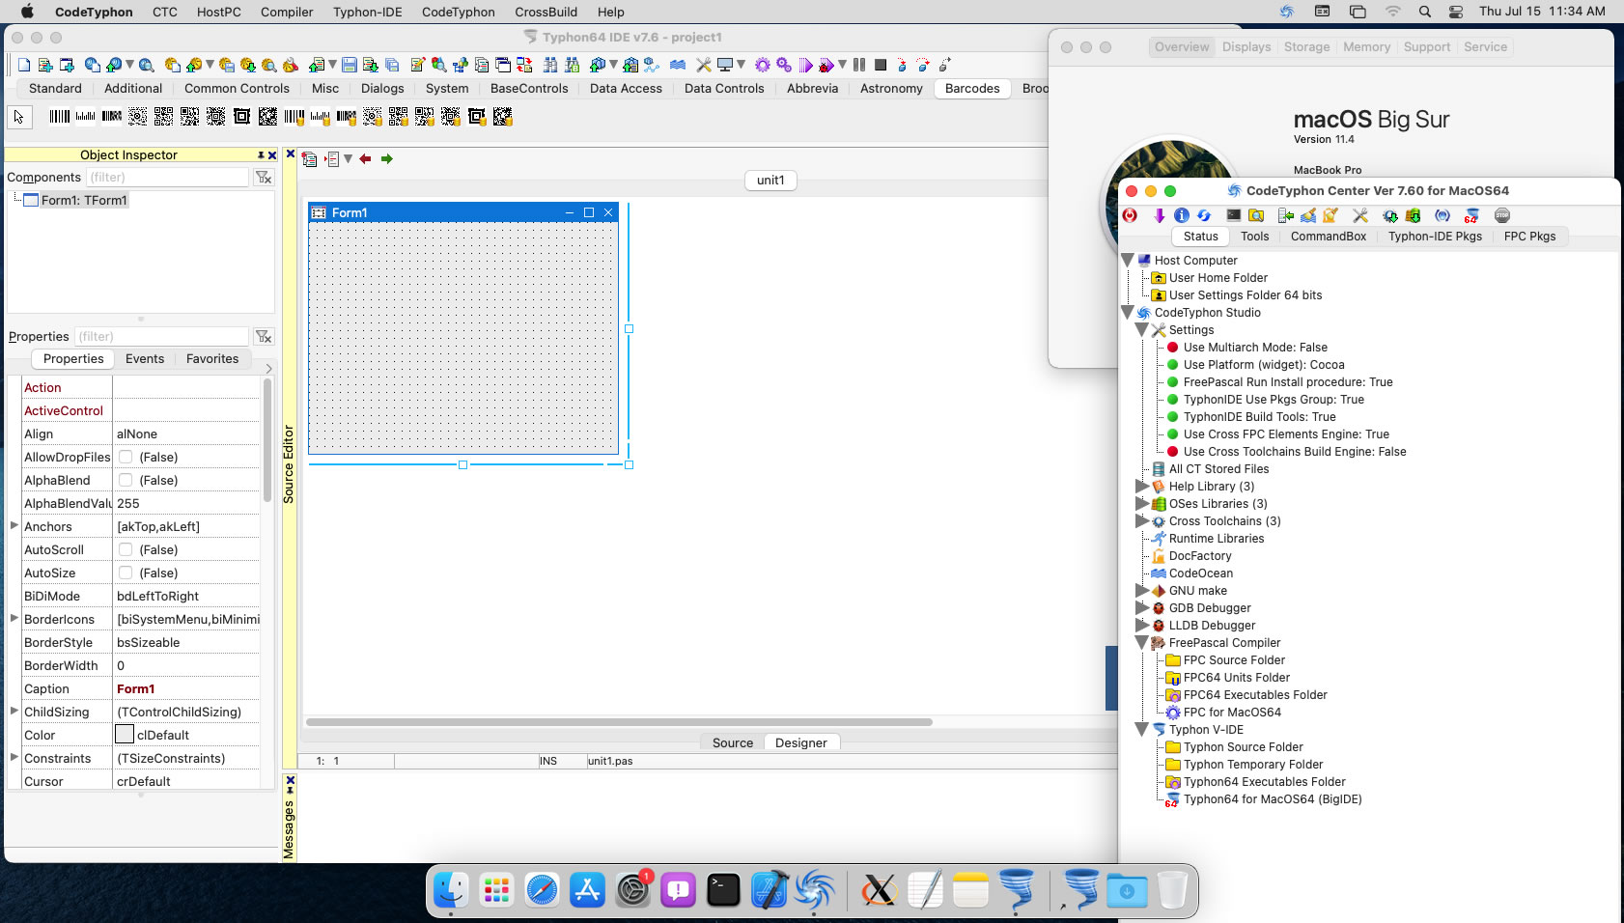This screenshot has width=1624, height=923.
Task: Click the Properties filter field
Action: coord(161,337)
